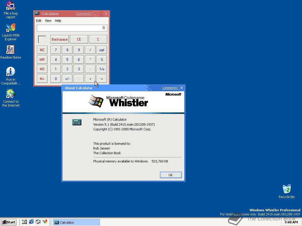This screenshot has width=302, height=226.
Task: Click the M+ memory add button
Action: tap(42, 79)
